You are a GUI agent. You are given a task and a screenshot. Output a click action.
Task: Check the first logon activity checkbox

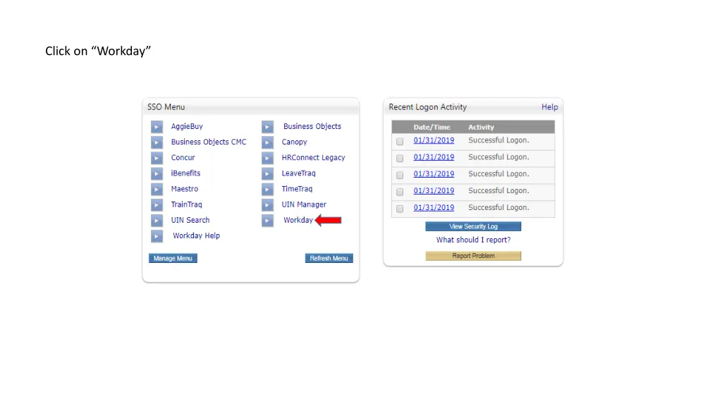pos(400,141)
